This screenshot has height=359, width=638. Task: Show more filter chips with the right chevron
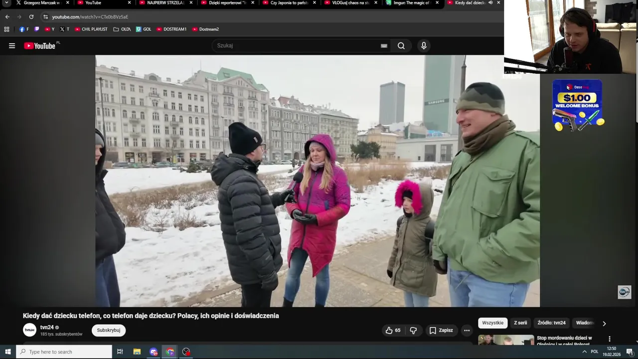604,324
